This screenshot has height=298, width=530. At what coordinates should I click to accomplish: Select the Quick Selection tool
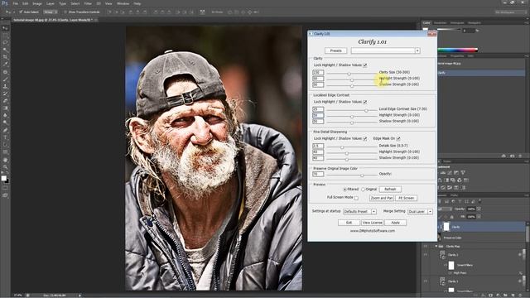[5, 50]
